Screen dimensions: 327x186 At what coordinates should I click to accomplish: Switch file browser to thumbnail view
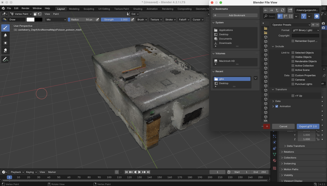click(291, 16)
